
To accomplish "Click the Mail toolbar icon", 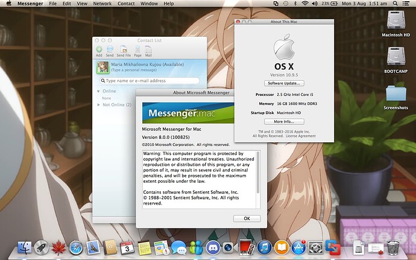I will [148, 51].
